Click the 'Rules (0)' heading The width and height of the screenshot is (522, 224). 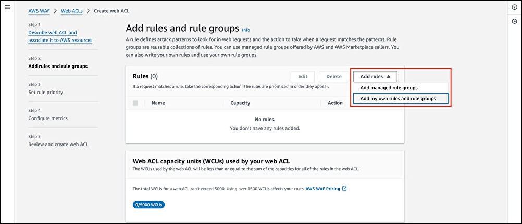point(145,76)
